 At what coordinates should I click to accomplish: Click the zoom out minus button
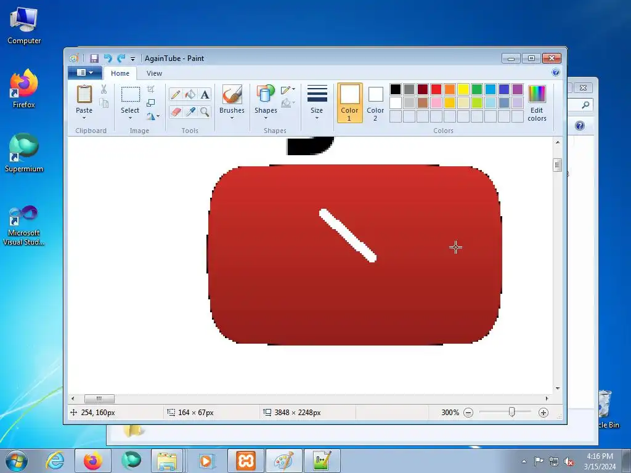click(x=468, y=413)
